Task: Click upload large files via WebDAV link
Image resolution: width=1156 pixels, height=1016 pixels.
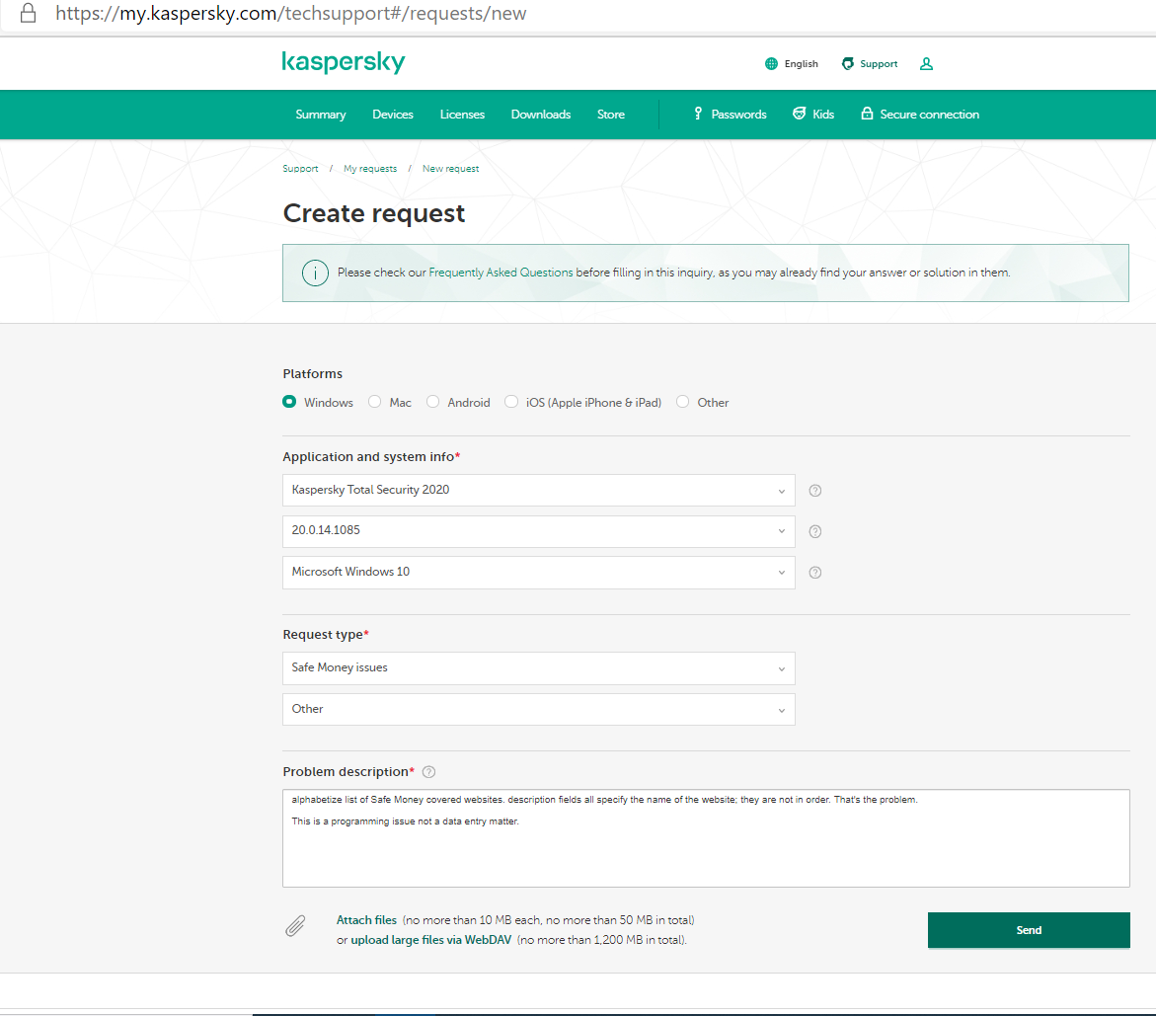Action: (431, 940)
